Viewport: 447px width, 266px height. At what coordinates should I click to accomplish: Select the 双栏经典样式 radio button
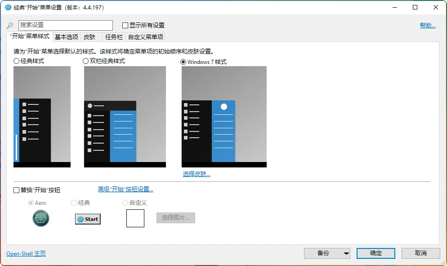coord(85,61)
